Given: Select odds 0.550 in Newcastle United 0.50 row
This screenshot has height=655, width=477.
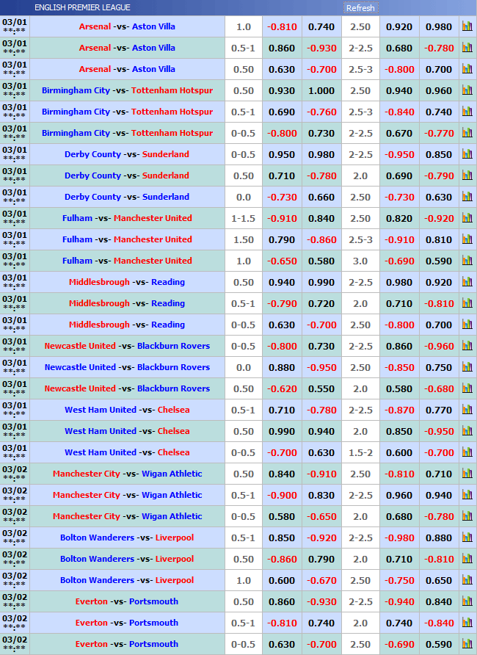Looking at the screenshot, I should [x=321, y=389].
